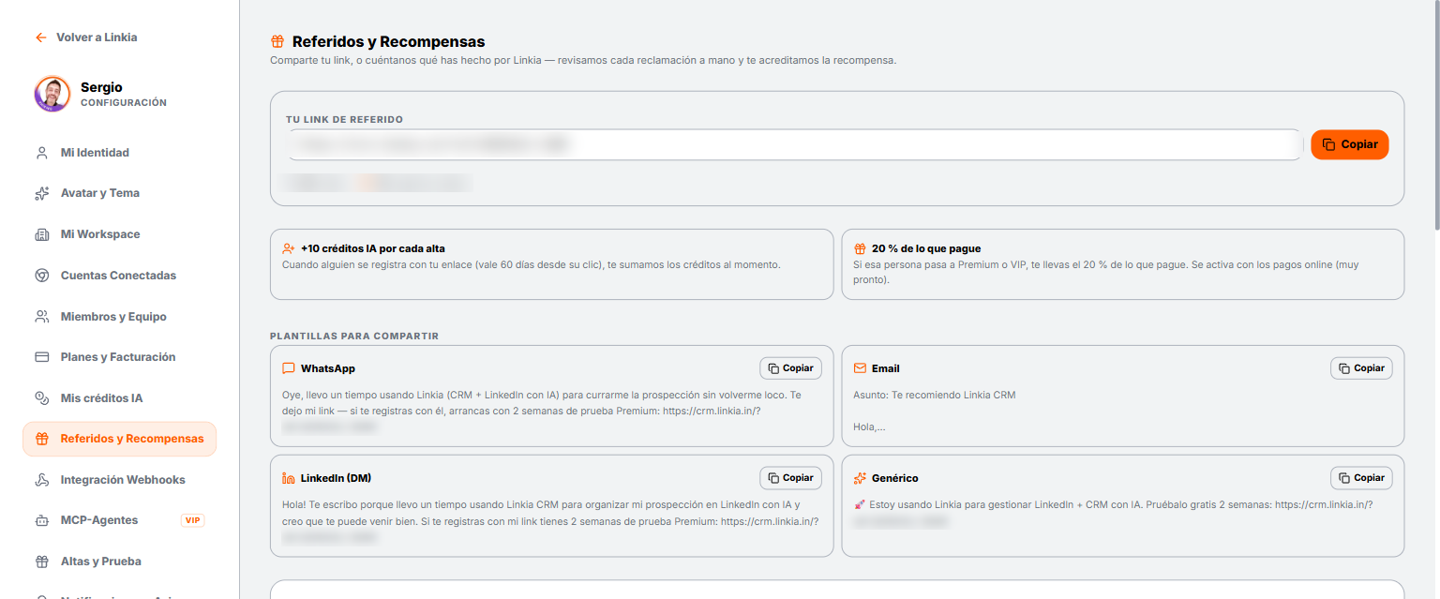The height and width of the screenshot is (599, 1440).
Task: Go to Altas y Prueba
Action: (x=120, y=562)
